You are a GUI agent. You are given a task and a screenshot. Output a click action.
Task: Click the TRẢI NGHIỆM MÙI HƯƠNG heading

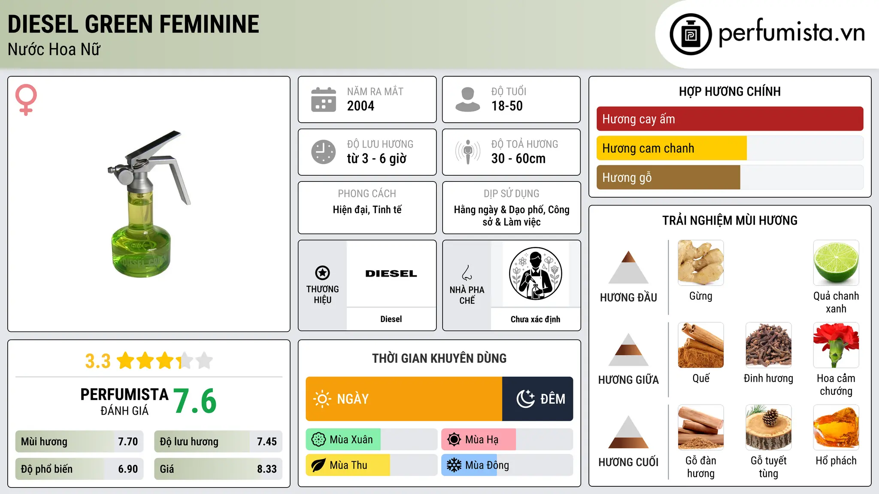pyautogui.click(x=730, y=220)
